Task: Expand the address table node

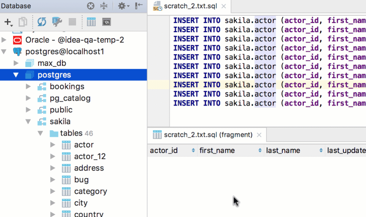Action: 53,168
